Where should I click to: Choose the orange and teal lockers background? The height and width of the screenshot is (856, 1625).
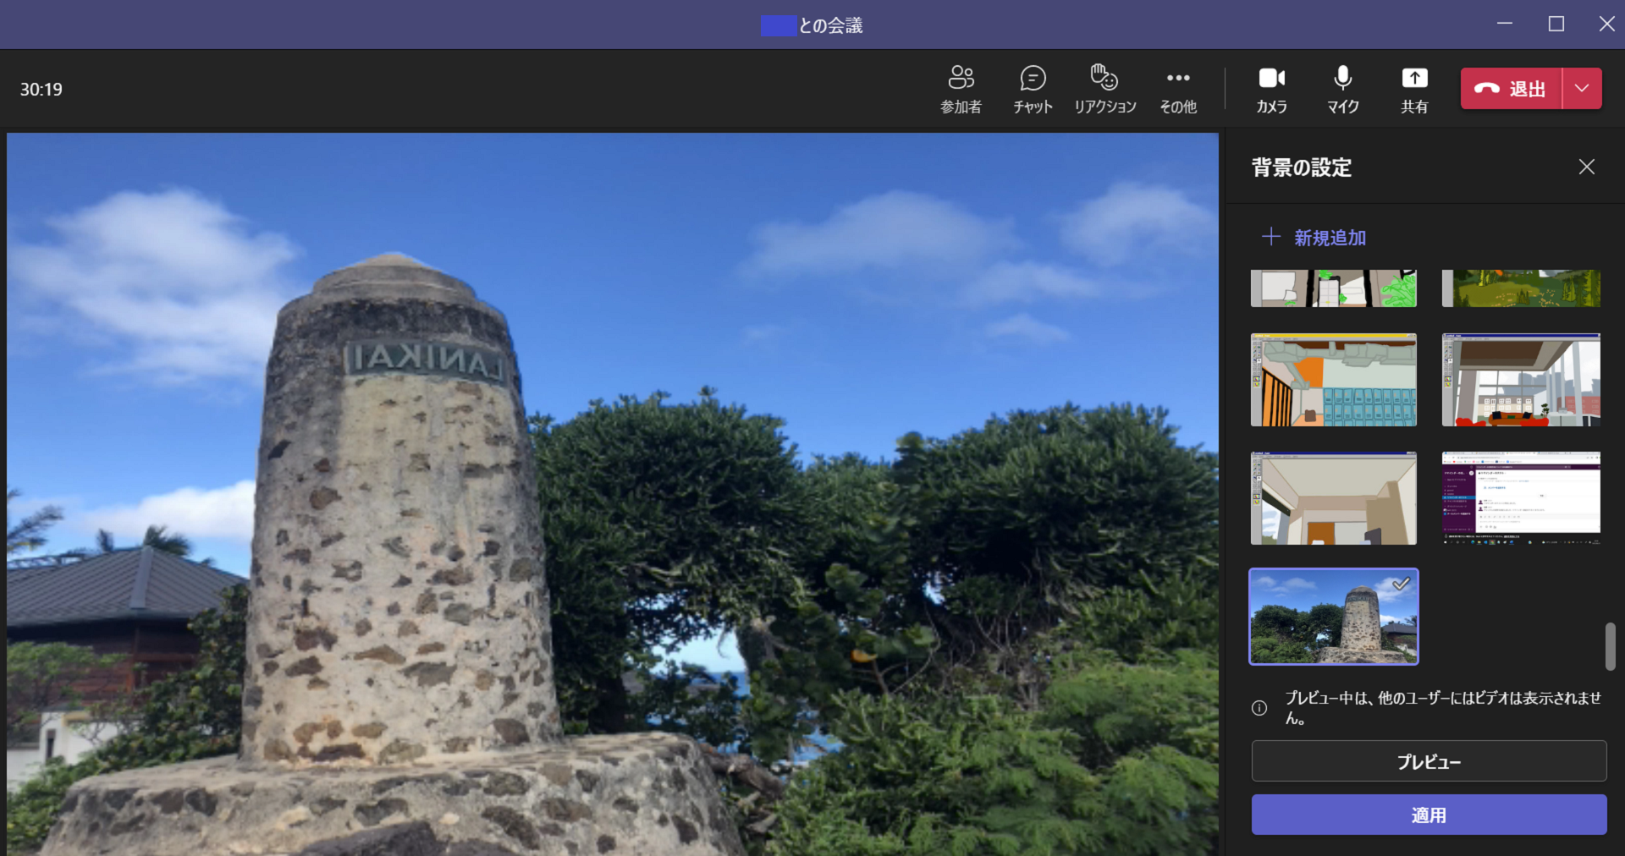click(x=1333, y=380)
